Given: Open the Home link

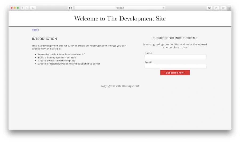Looking at the screenshot, I should pos(35,30).
